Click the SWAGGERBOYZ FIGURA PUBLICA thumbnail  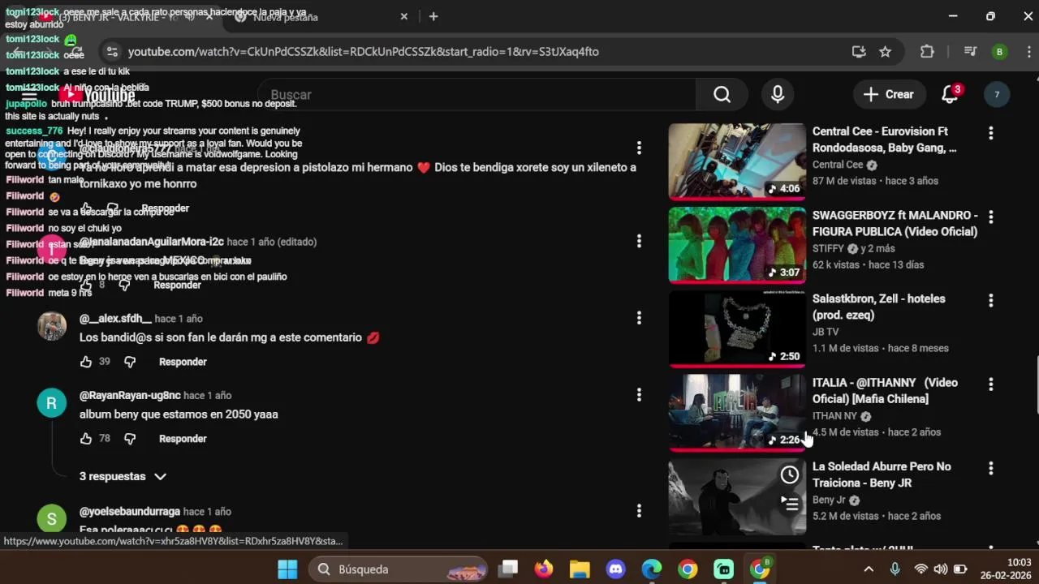[737, 245]
